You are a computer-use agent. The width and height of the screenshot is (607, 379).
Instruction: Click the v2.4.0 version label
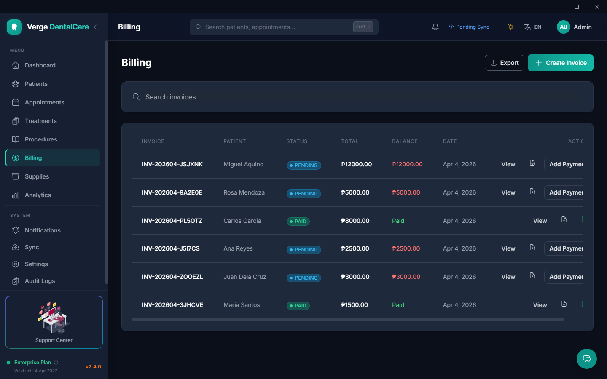(93, 367)
